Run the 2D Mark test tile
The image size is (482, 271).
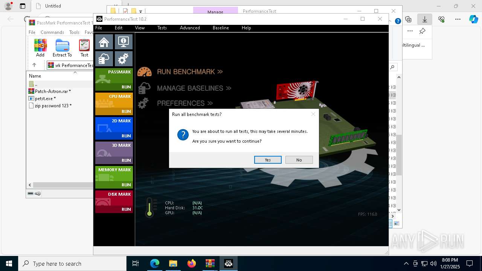(x=114, y=128)
